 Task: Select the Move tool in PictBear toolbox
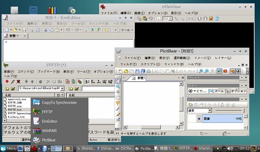118,92
